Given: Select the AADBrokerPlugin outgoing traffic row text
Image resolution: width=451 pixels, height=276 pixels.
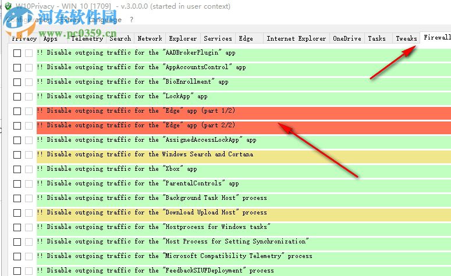Looking at the screenshot, I should pos(136,52).
